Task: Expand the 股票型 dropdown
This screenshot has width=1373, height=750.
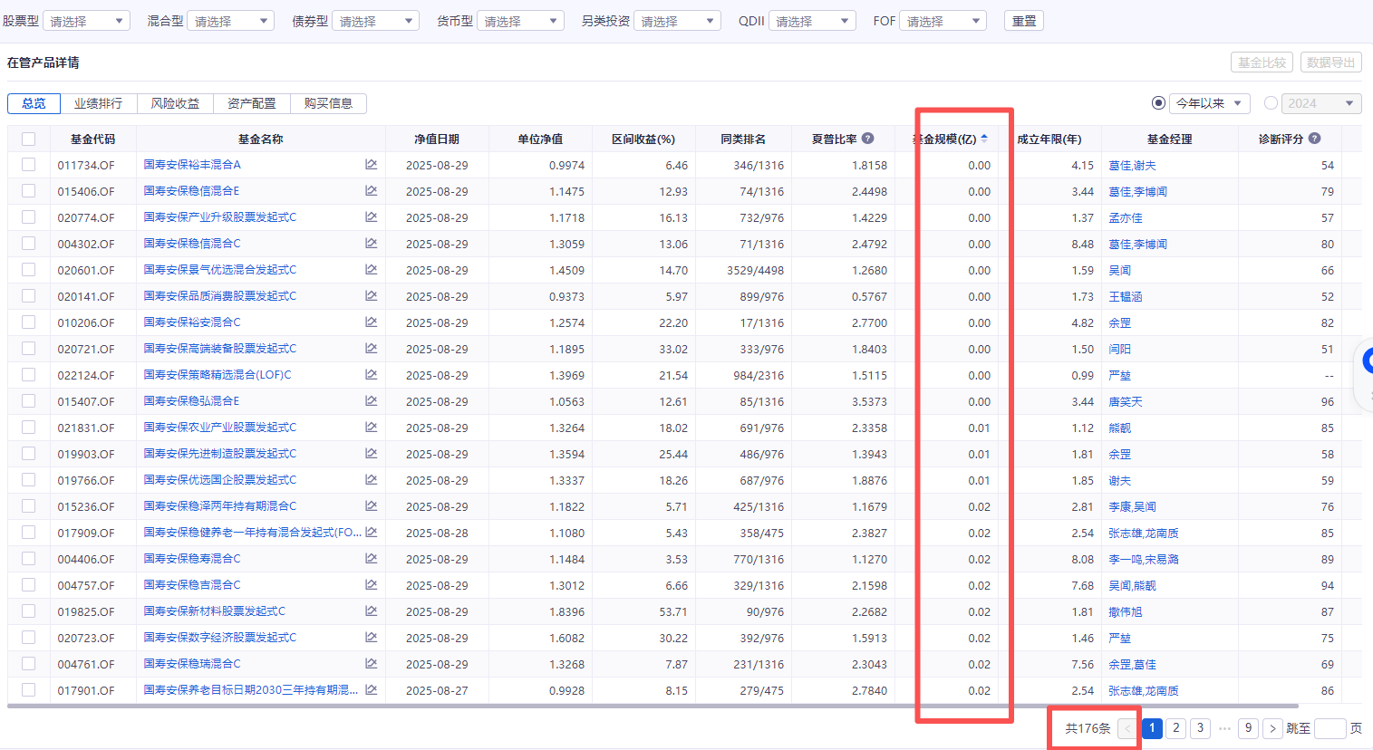Action: point(86,21)
